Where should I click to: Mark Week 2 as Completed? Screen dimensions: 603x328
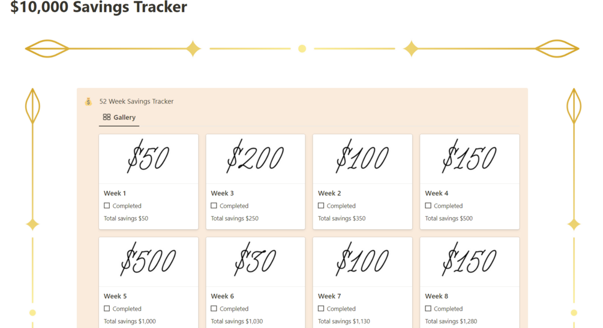[x=321, y=206]
